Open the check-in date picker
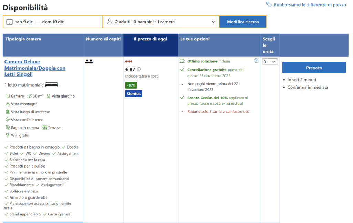Viewport: 353px width, 223px height. (x=24, y=22)
